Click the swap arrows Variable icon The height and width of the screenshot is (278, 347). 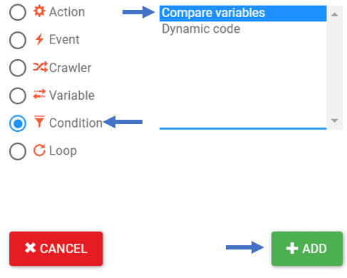coord(39,94)
